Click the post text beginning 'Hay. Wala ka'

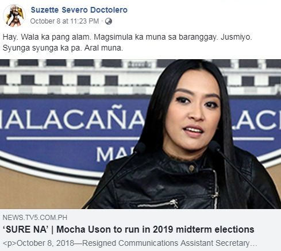click(128, 43)
